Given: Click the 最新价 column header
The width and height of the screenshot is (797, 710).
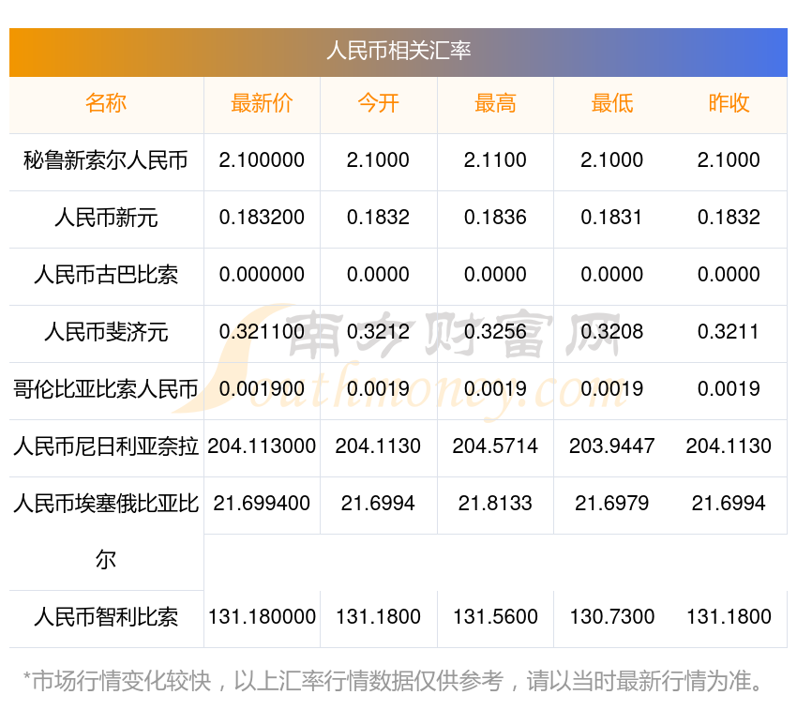Looking at the screenshot, I should (x=262, y=103).
